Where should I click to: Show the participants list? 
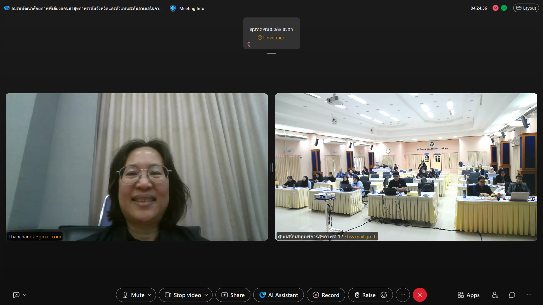point(495,295)
